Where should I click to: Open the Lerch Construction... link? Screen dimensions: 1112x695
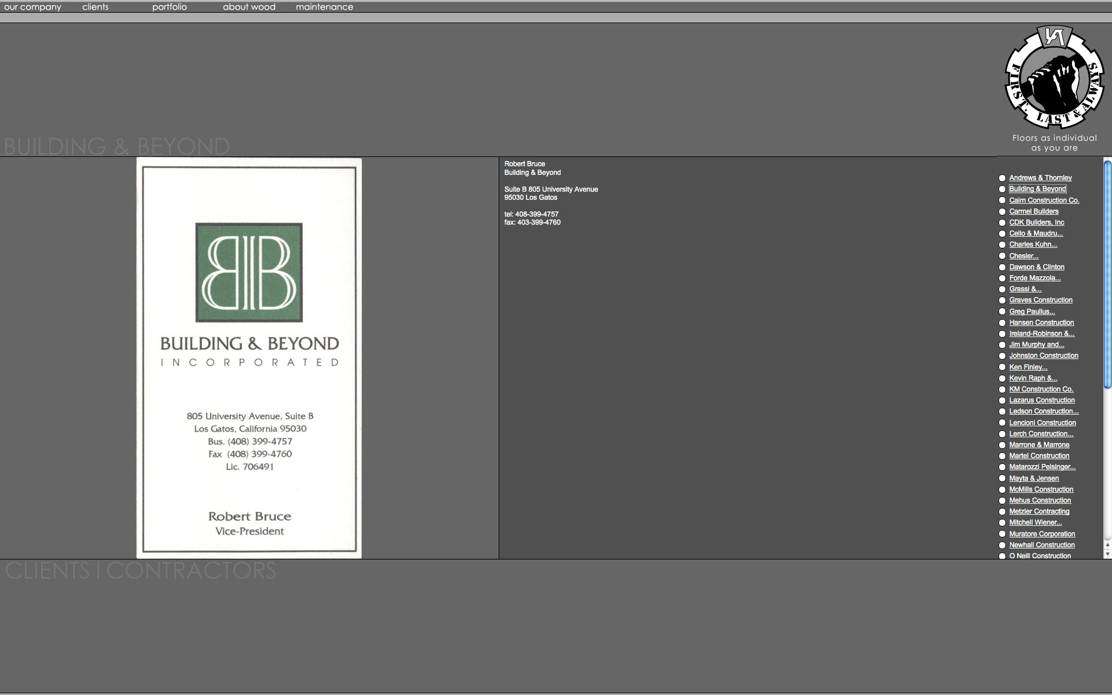click(x=1041, y=434)
